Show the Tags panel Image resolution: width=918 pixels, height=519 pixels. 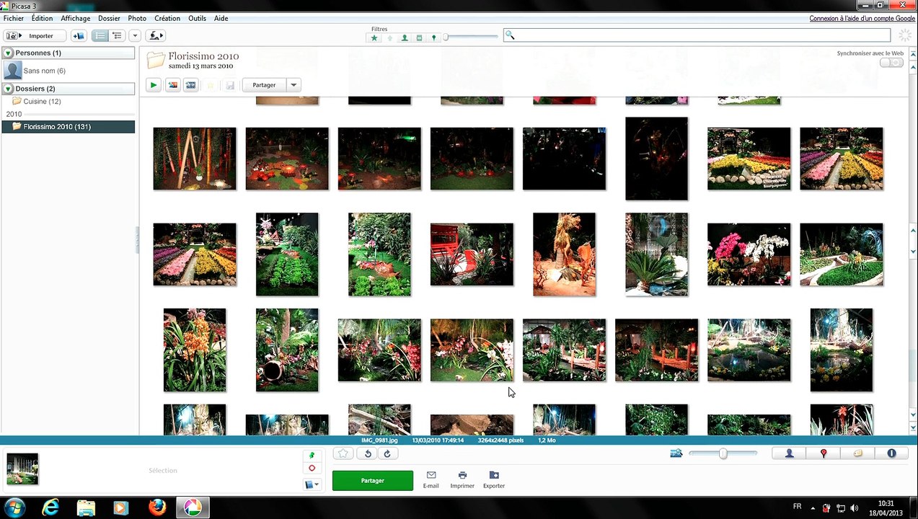[x=857, y=453]
